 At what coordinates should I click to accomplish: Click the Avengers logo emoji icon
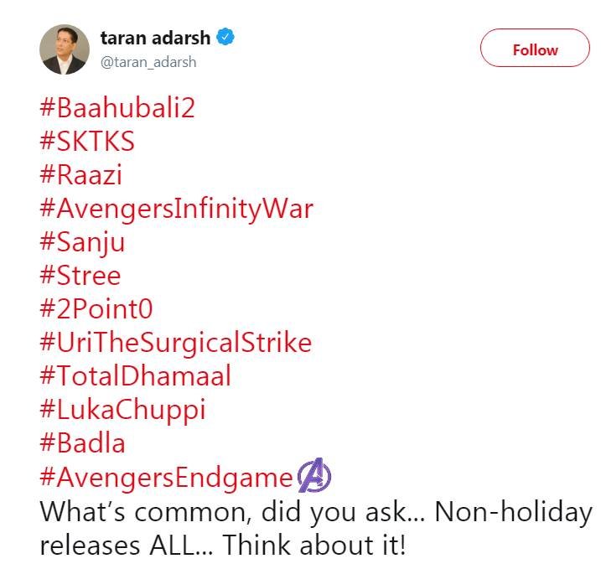pyautogui.click(x=314, y=477)
